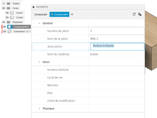The width and height of the screenshot is (157, 118).
Task: Hide the Corps folder via eye icon
Action: coord(3,8)
